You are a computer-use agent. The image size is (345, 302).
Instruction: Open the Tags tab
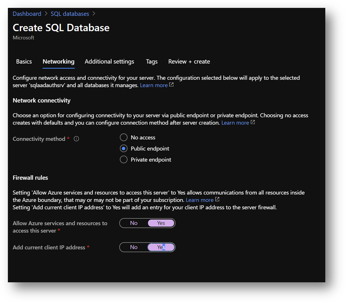[x=152, y=62]
